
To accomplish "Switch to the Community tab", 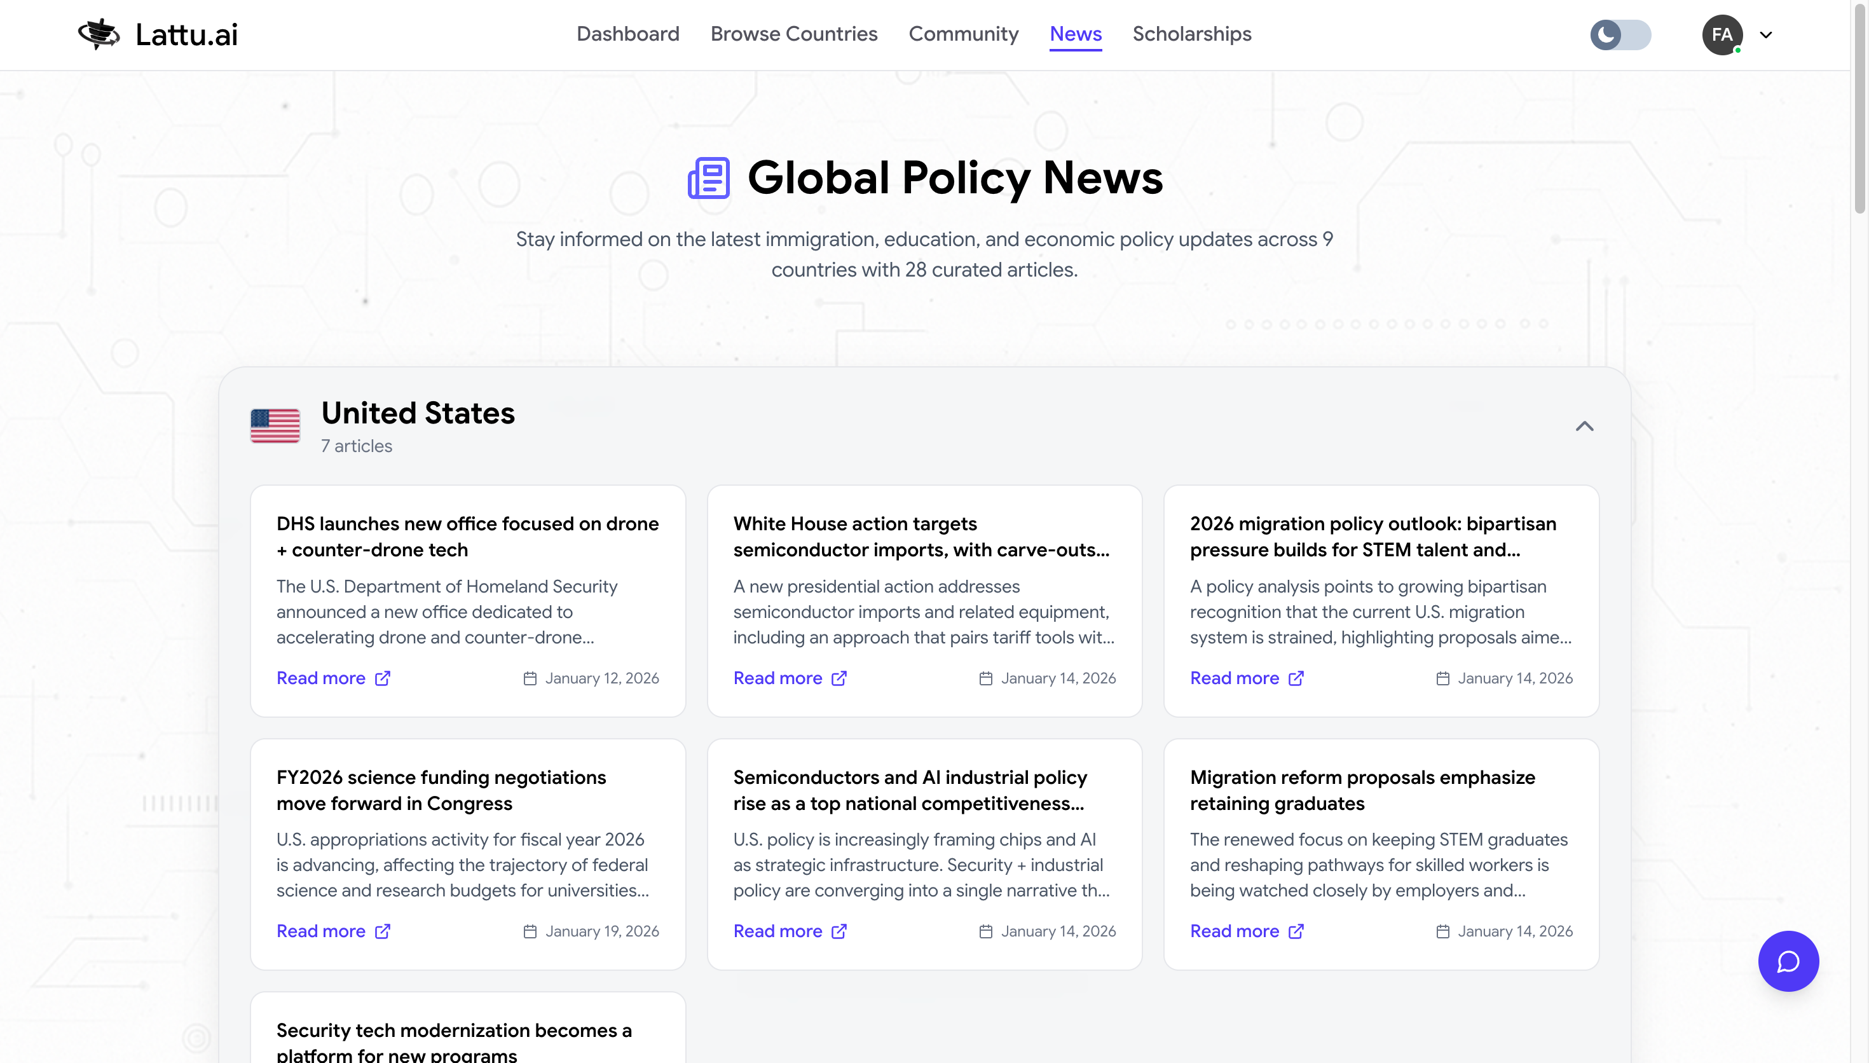I will (962, 34).
